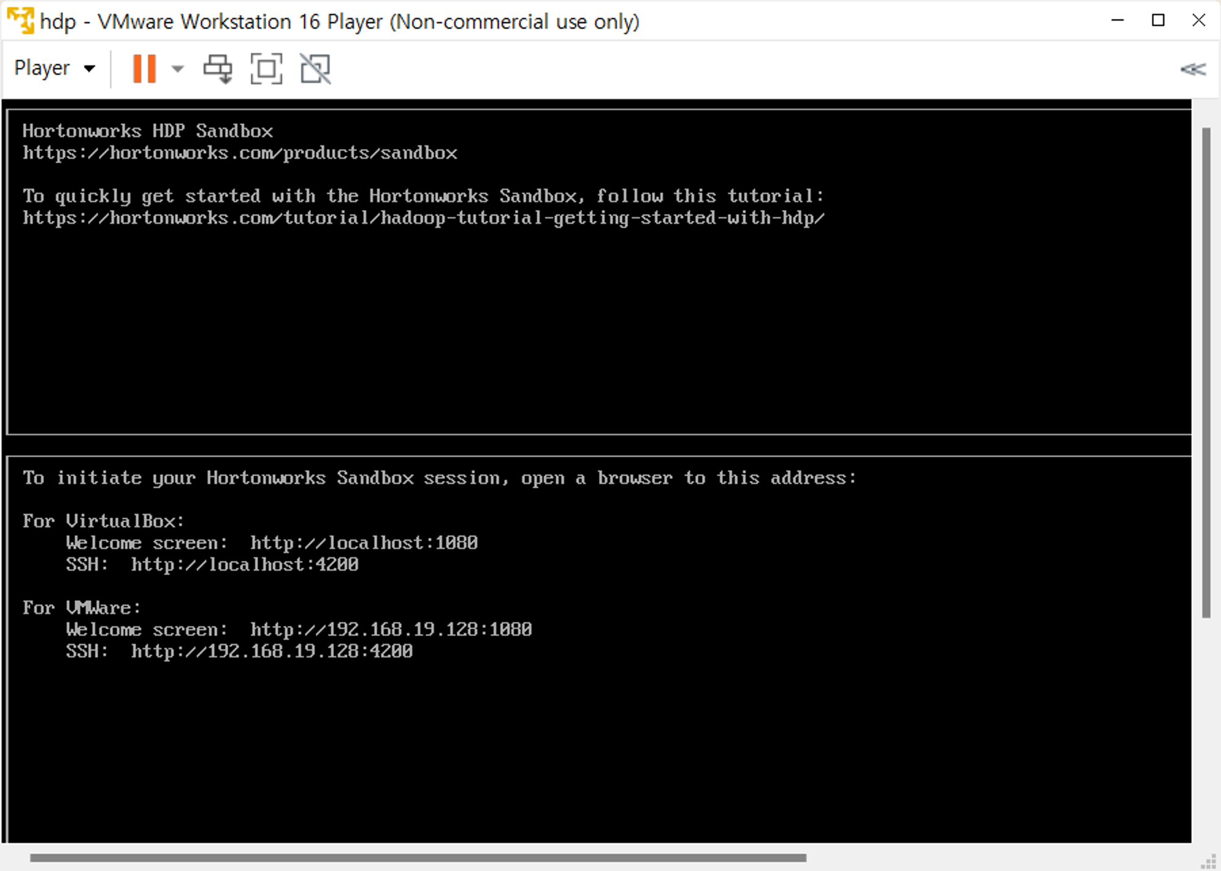Expand the power options dropdown arrow

pyautogui.click(x=178, y=68)
